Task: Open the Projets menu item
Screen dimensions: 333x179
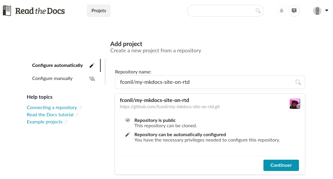Action: pyautogui.click(x=99, y=11)
